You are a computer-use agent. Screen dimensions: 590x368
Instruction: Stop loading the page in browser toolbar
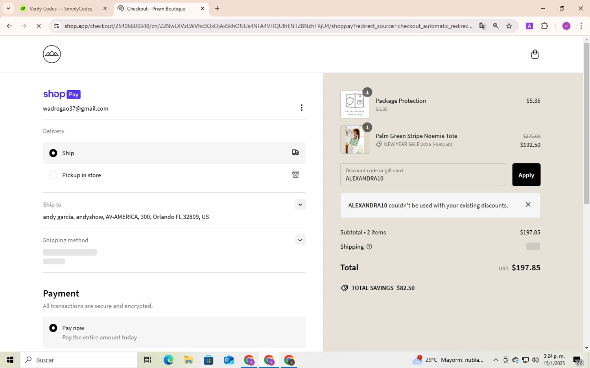click(x=38, y=26)
